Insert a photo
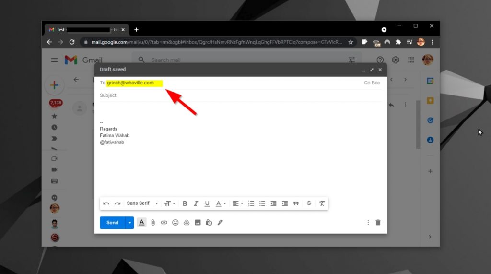Screen dimensions: 491x274 tap(198, 223)
